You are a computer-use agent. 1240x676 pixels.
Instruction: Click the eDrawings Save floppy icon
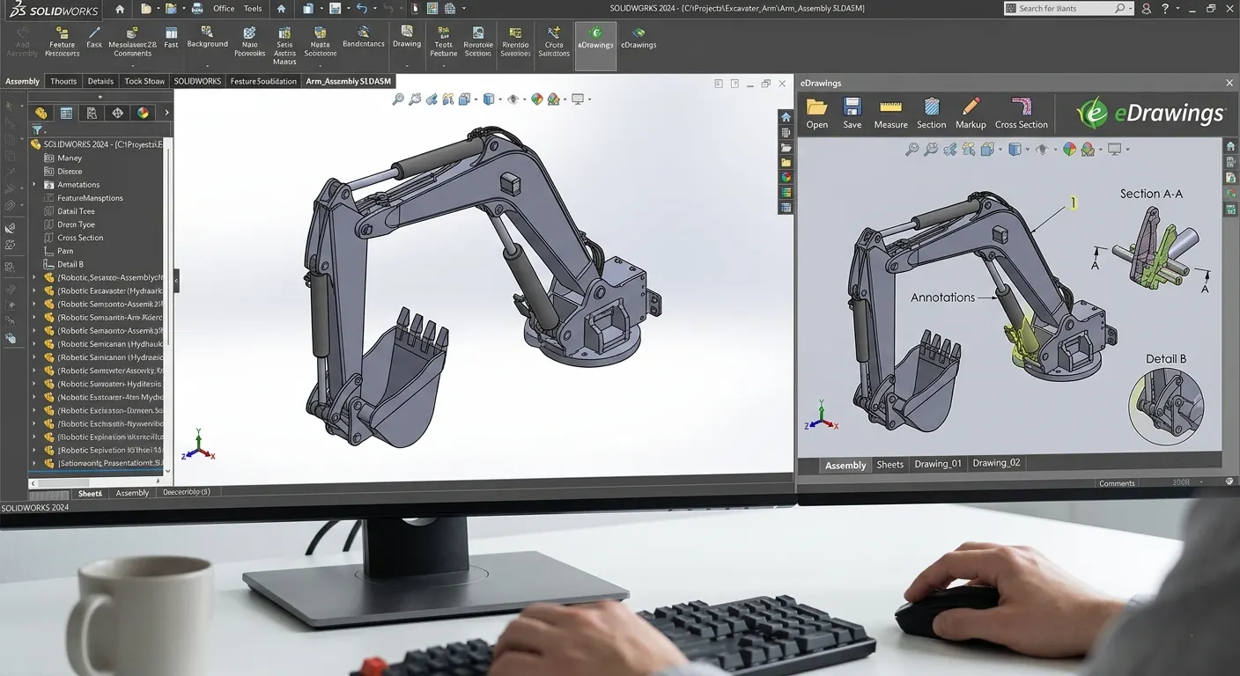[852, 114]
